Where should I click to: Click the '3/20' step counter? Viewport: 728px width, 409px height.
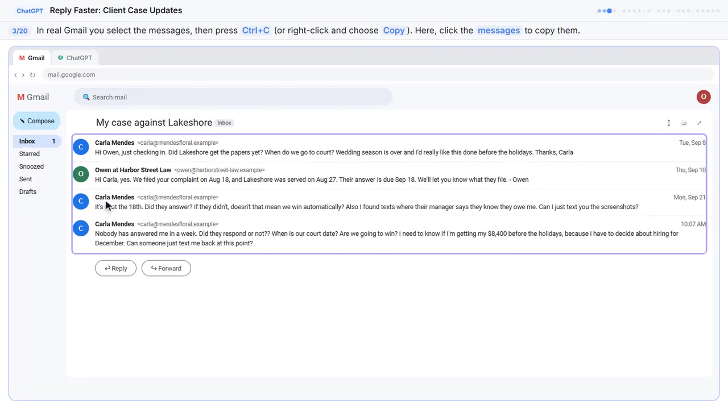[20, 31]
